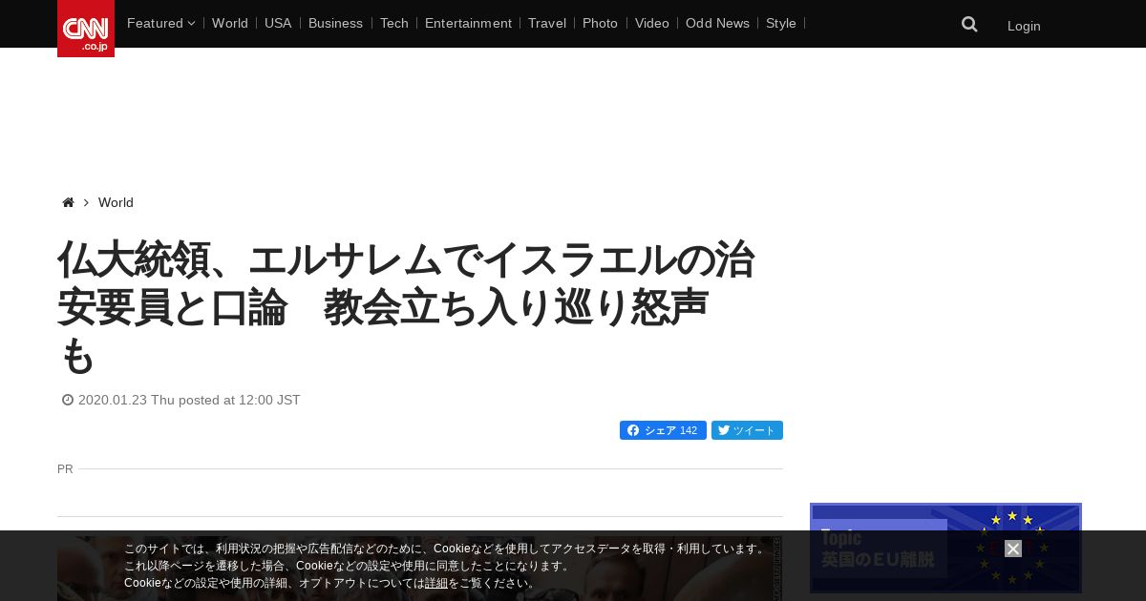1146x601 pixels.
Task: Open the Tech section
Action: pyautogui.click(x=393, y=23)
